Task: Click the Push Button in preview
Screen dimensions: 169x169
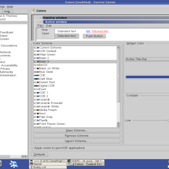Action: (94, 36)
